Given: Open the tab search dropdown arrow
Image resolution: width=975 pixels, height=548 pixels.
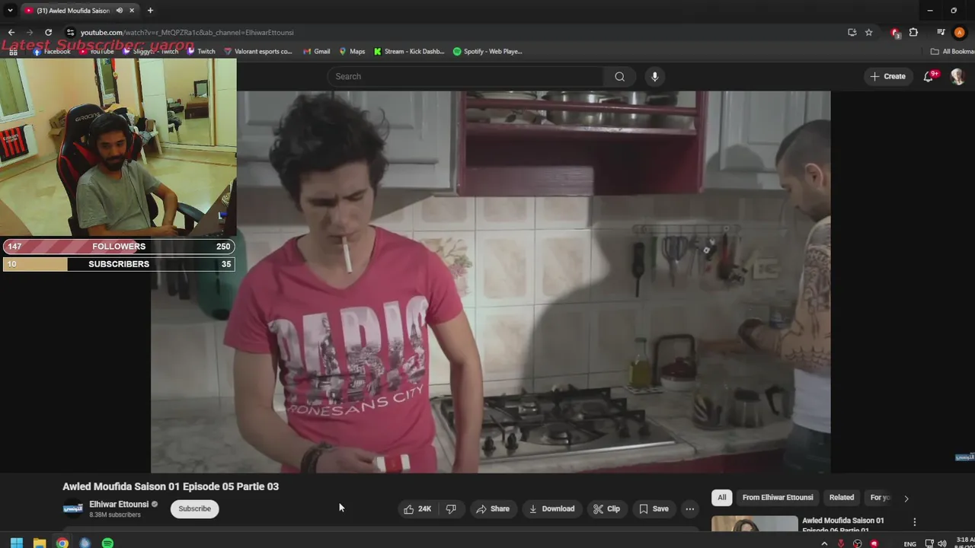Looking at the screenshot, I should [x=10, y=11].
